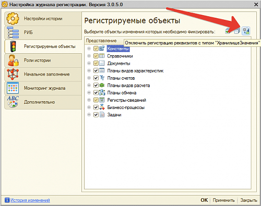Expand the Константы tree node
This screenshot has height=206, width=261.
click(89, 49)
